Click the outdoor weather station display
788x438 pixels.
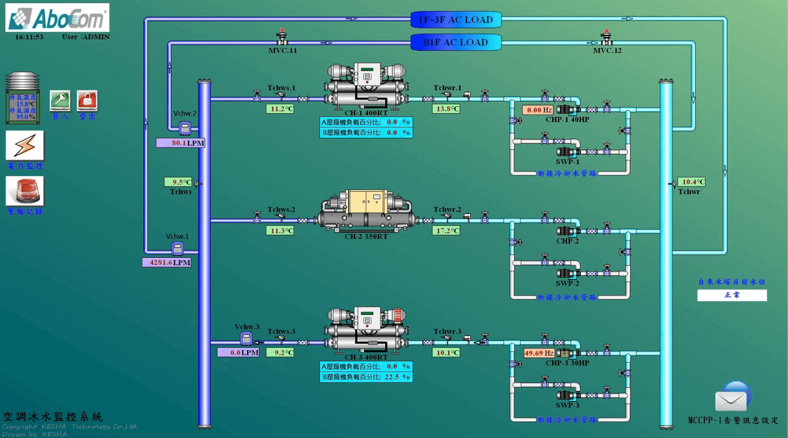click(23, 98)
